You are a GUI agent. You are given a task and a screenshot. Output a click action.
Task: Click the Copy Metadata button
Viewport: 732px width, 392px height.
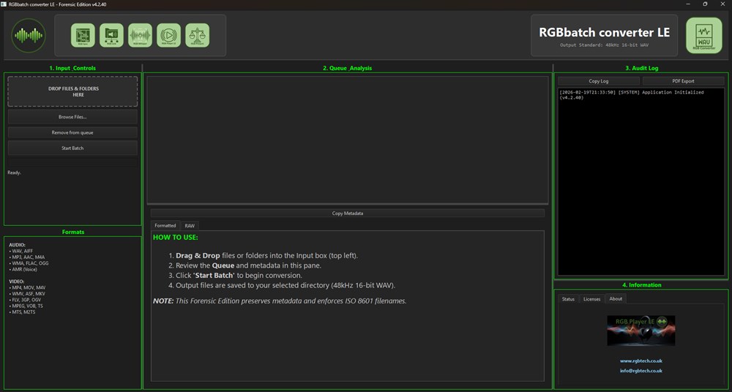(347, 214)
